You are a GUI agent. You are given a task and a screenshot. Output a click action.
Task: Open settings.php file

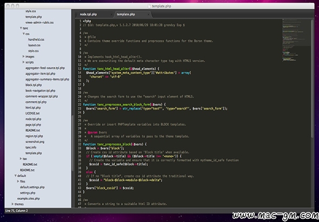[28, 193]
